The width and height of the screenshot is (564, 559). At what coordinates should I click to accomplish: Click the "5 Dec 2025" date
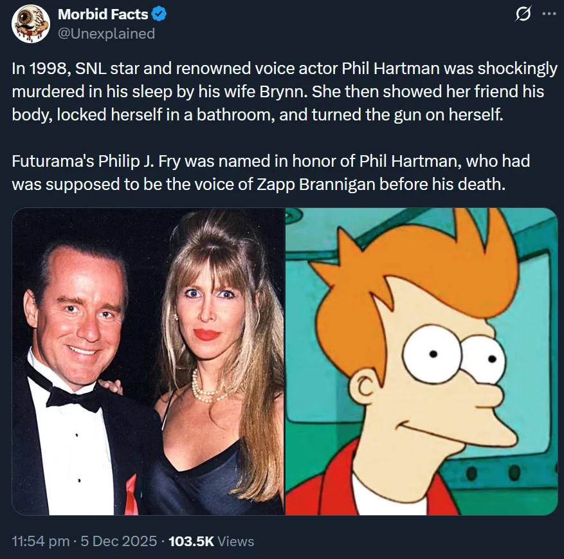(118, 542)
